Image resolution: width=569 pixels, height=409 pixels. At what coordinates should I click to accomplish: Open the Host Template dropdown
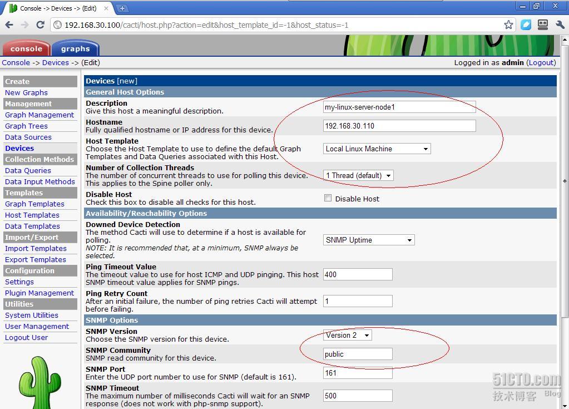point(377,149)
